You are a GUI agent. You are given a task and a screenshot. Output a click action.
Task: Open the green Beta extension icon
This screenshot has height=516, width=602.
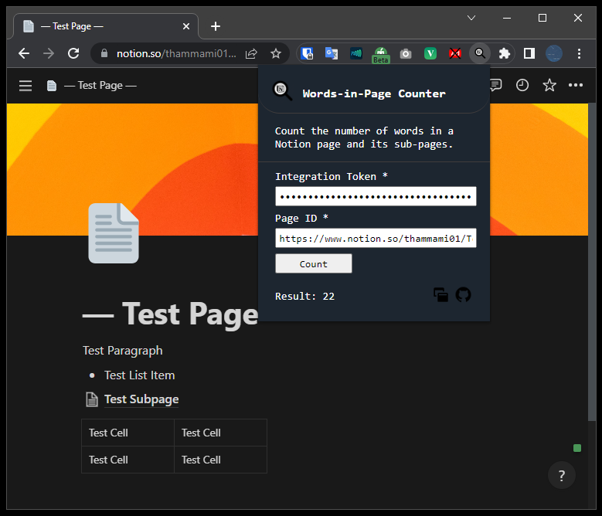[380, 55]
